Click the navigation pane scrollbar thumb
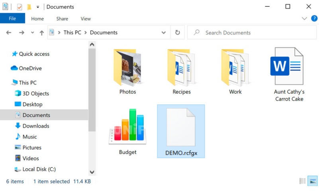Viewport: 319px width, 192px height. point(92,90)
